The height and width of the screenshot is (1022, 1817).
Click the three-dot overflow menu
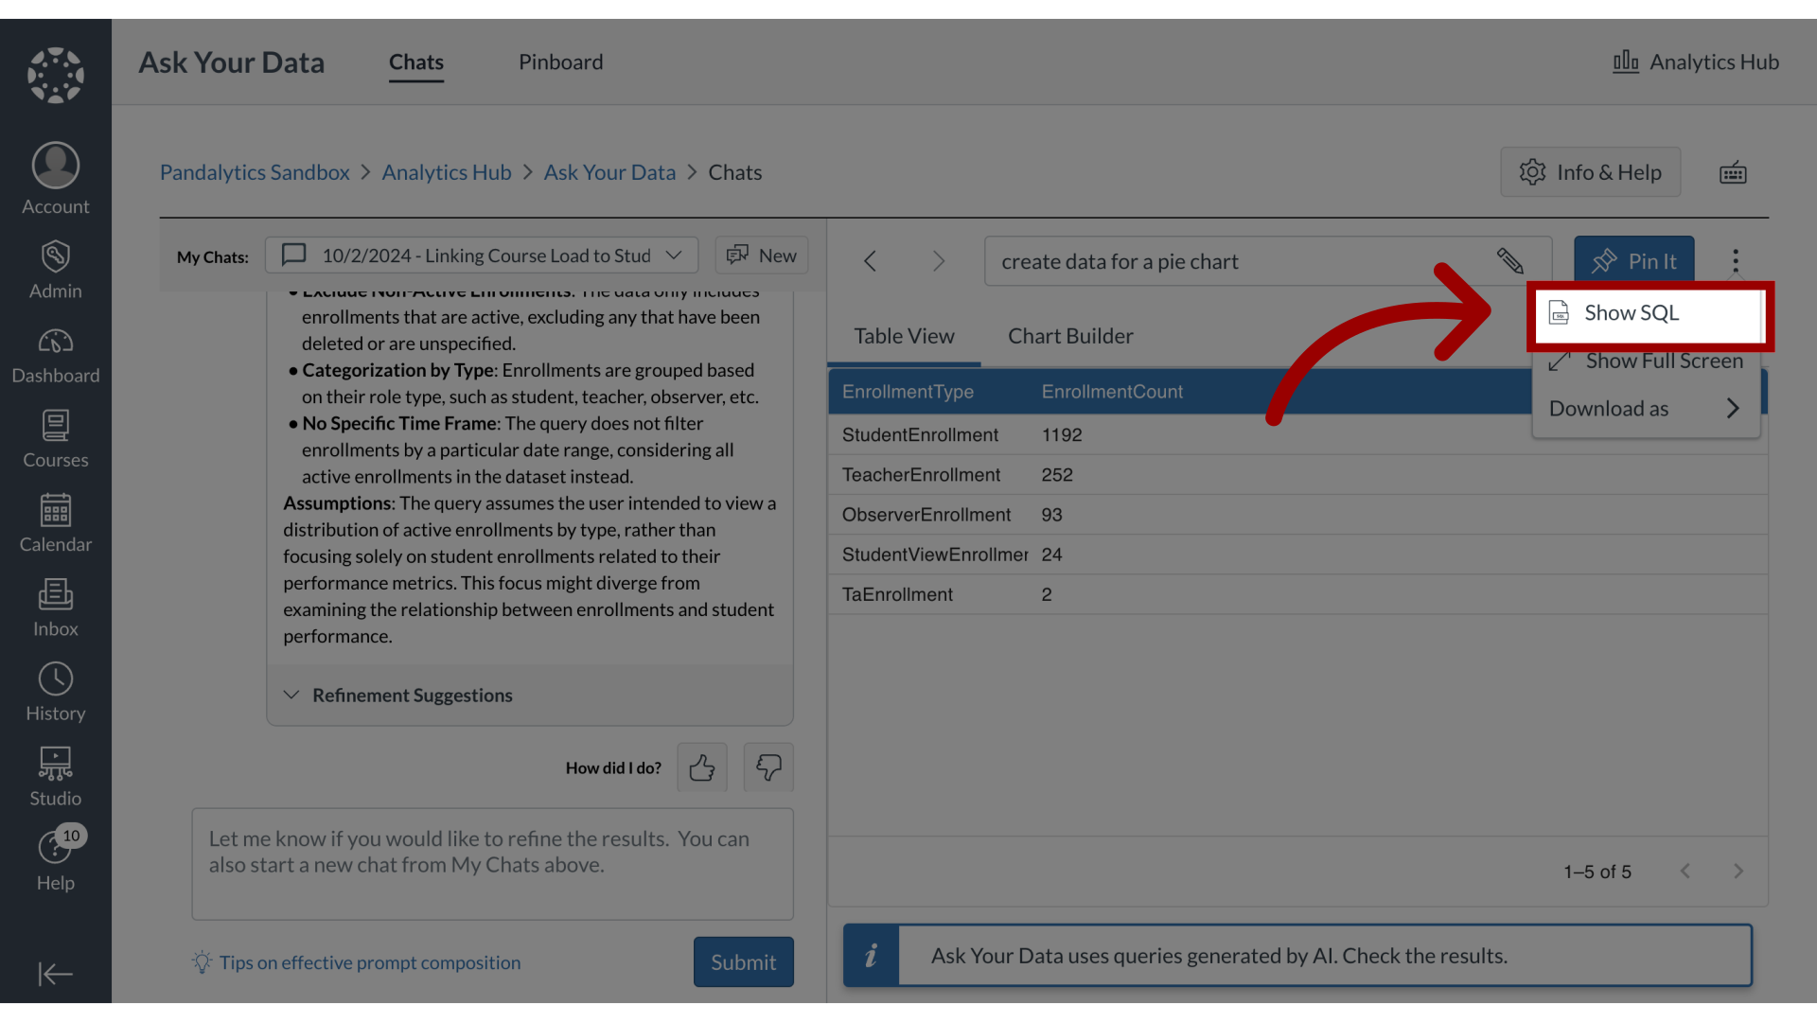tap(1736, 259)
